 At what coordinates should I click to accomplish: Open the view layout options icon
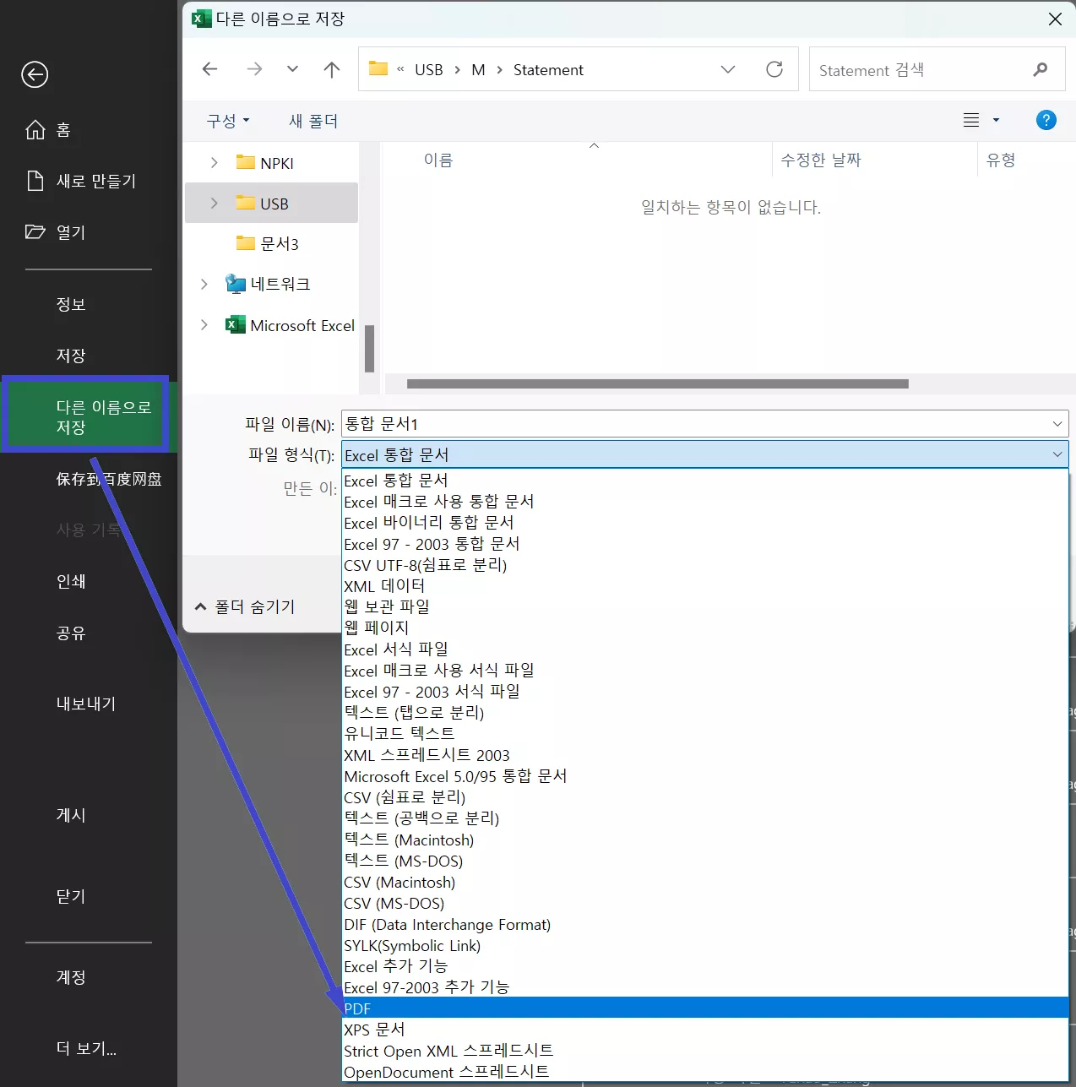click(971, 120)
